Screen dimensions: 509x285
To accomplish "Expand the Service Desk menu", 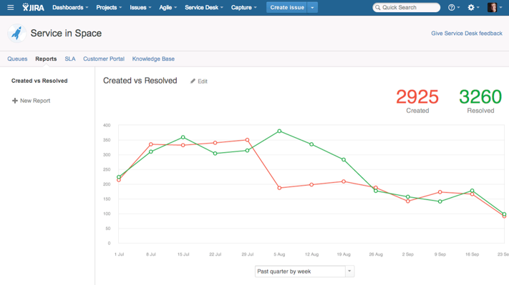I will pos(204,7).
